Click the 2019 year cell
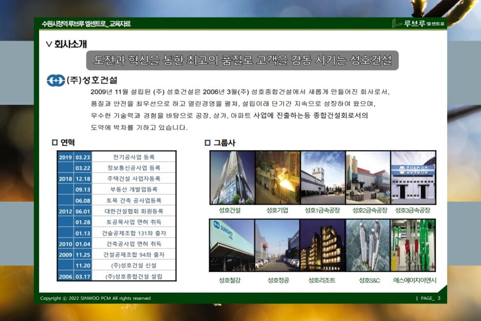 65,157
